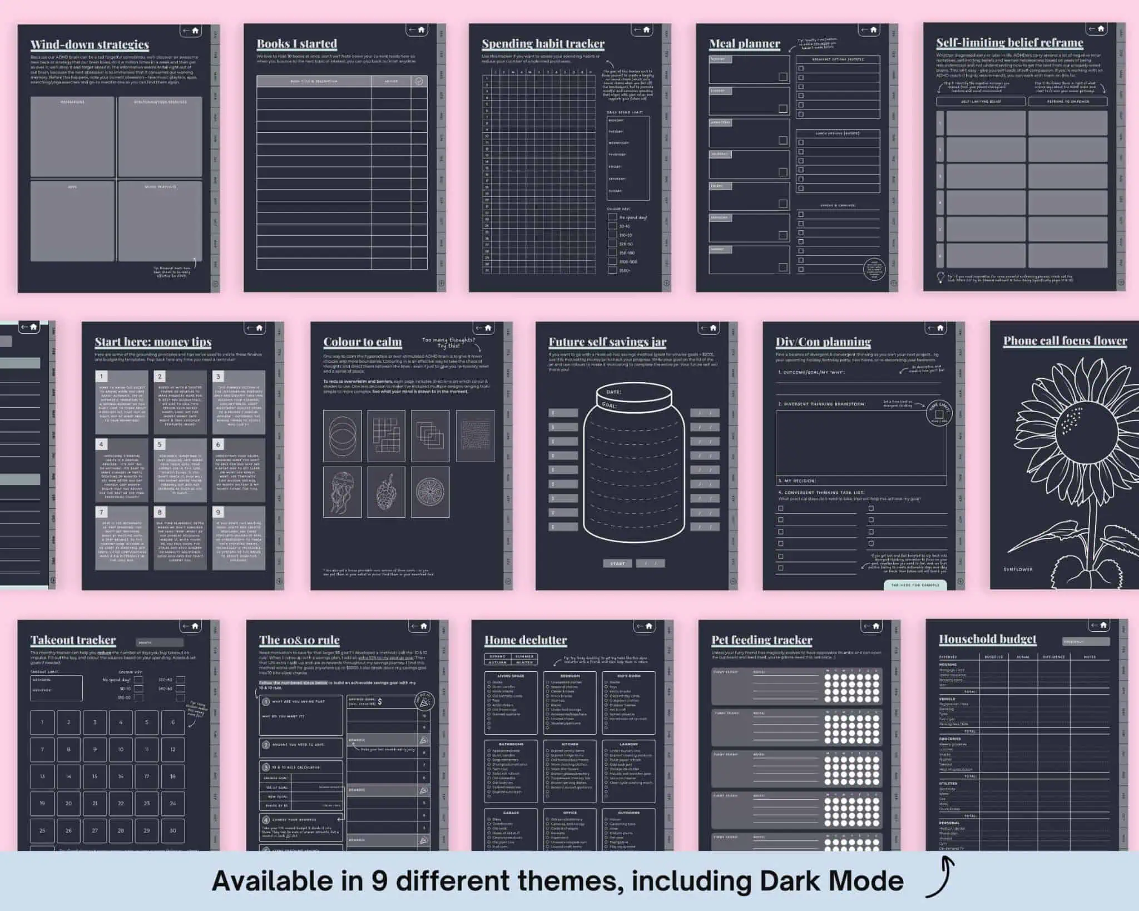Tap the Living Space checklist box on Home declutter

[x=511, y=703]
